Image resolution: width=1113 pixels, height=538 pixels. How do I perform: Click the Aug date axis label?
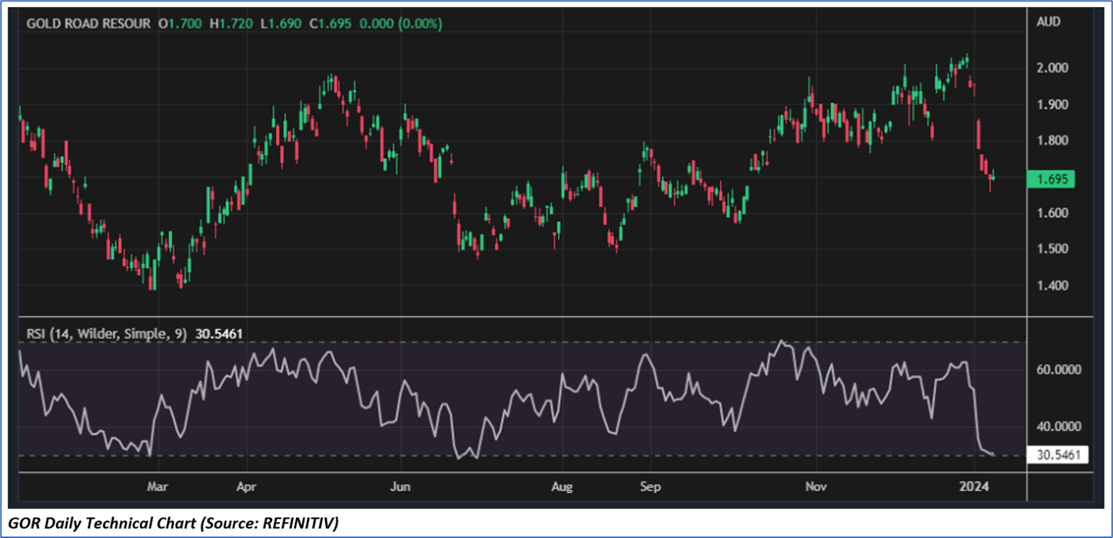[563, 486]
